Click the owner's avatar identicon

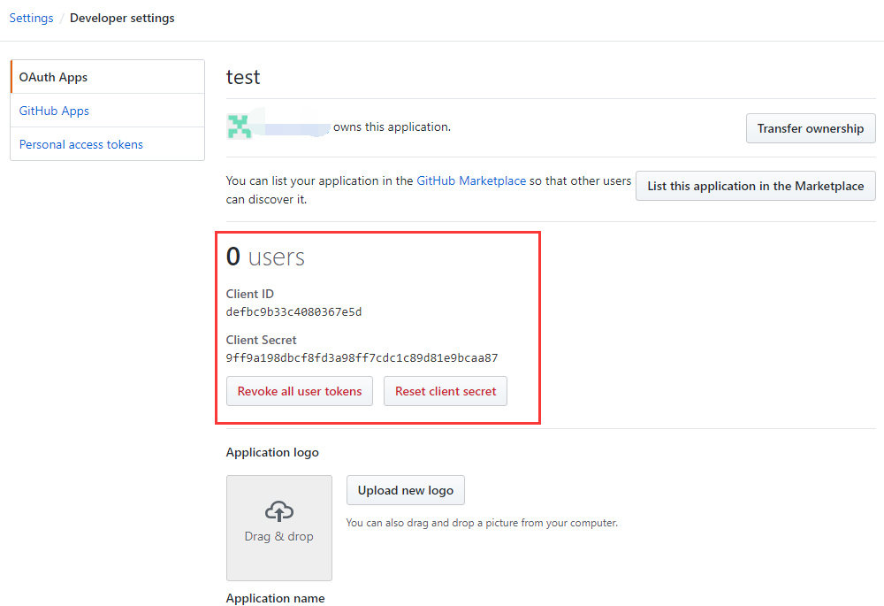click(x=239, y=127)
